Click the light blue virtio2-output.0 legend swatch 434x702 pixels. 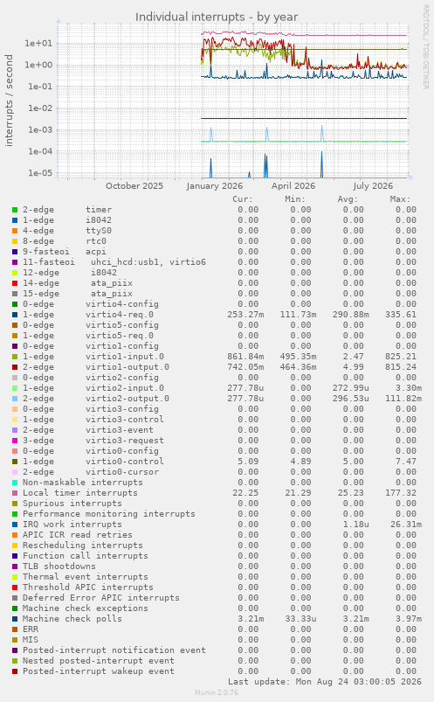[x=15, y=399]
